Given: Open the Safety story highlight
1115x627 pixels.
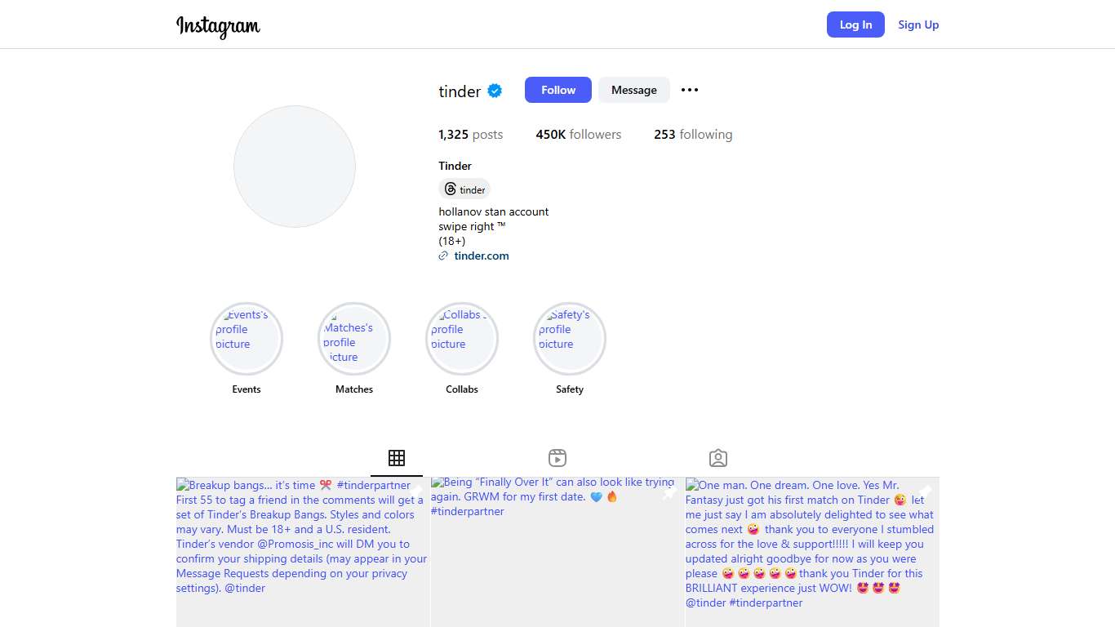Looking at the screenshot, I should 570,338.
